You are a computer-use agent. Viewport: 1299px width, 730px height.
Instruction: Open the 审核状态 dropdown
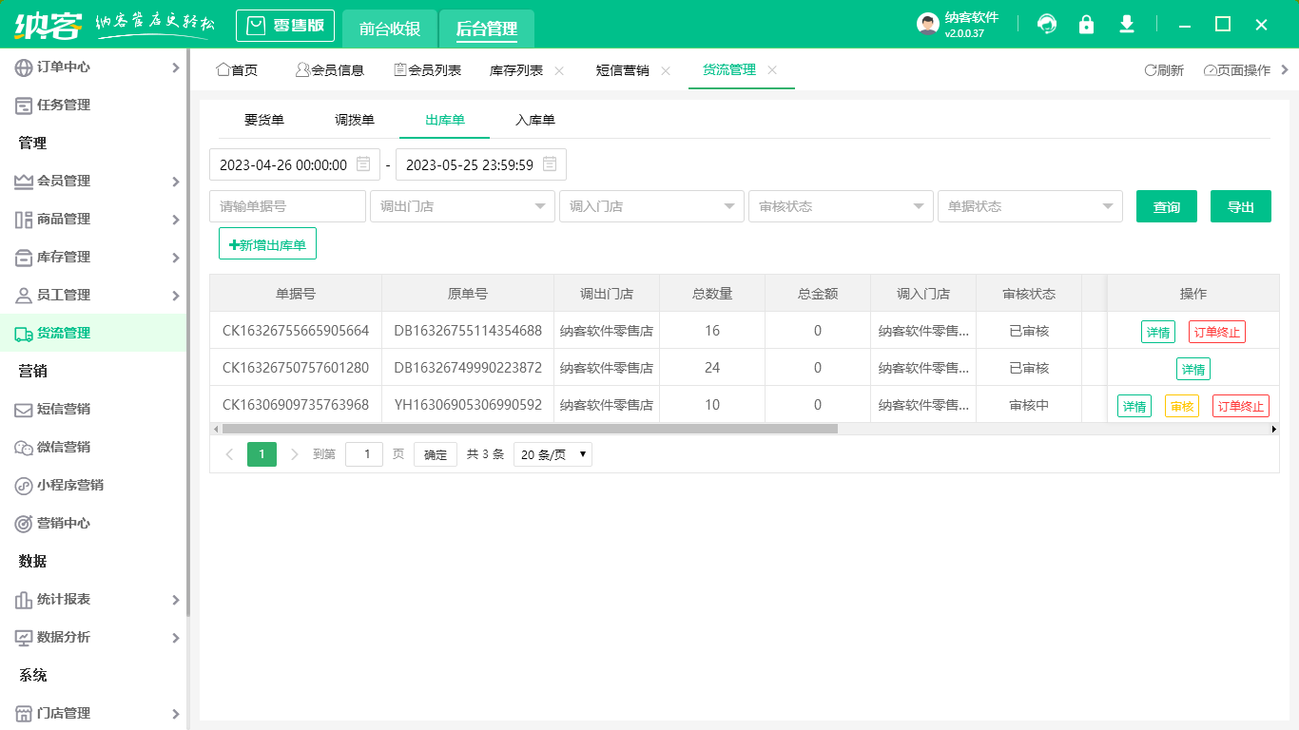click(841, 205)
